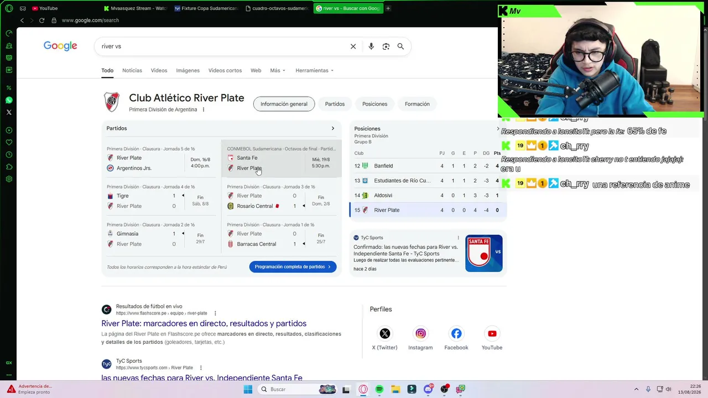Select the Formación chip
708x398 pixels.
point(417,104)
